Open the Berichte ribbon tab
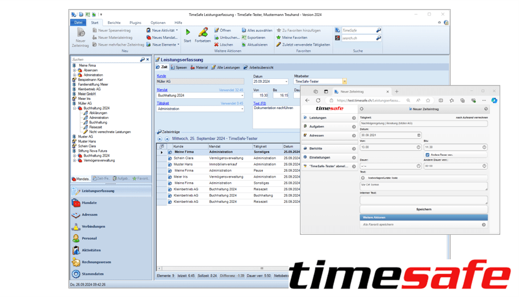519x297 pixels. [114, 23]
